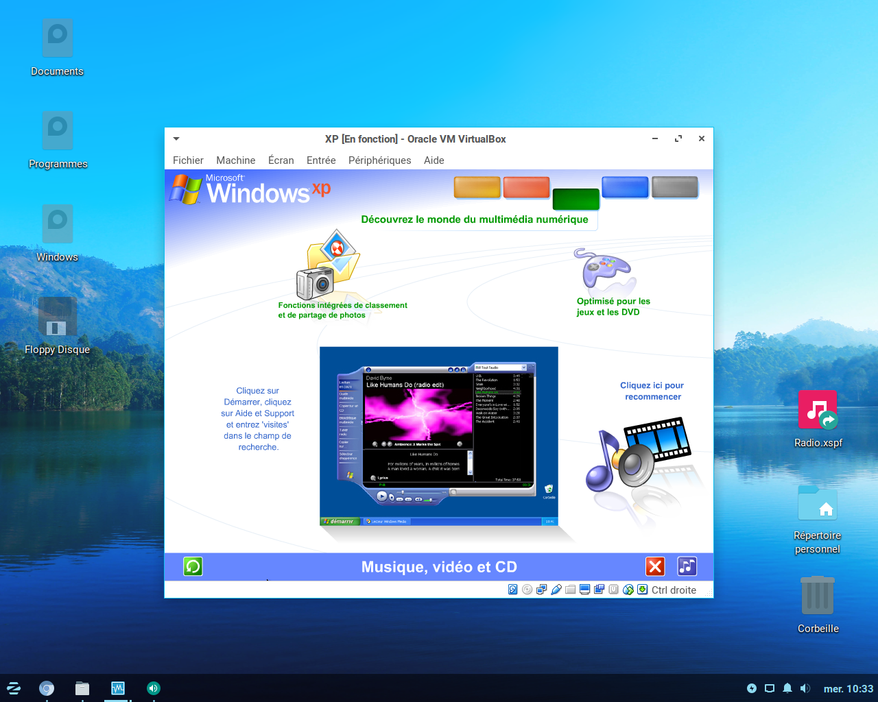Image resolution: width=878 pixels, height=702 pixels.
Task: Click the network adapter icon in status bar
Action: coord(541,590)
